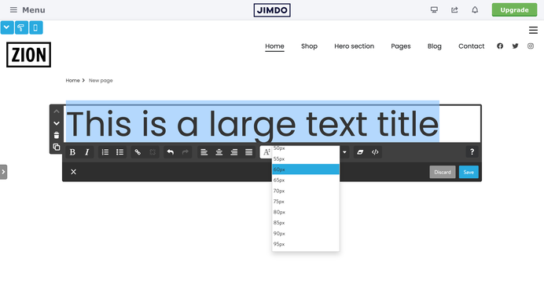
Task: Click the ZION logo
Action: pyautogui.click(x=28, y=55)
